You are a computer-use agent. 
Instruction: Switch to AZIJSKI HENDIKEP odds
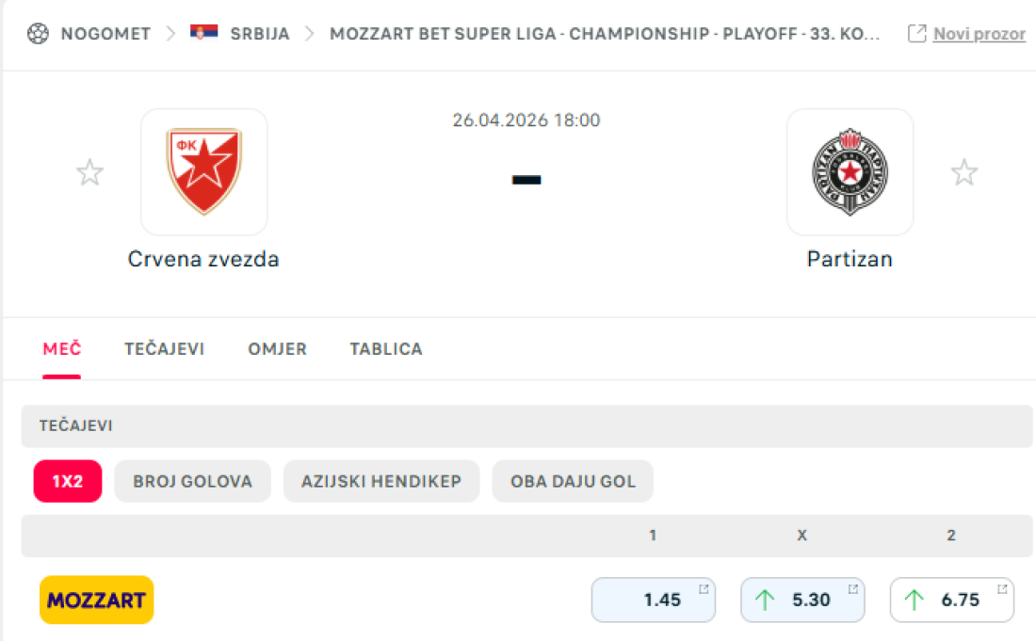[380, 482]
